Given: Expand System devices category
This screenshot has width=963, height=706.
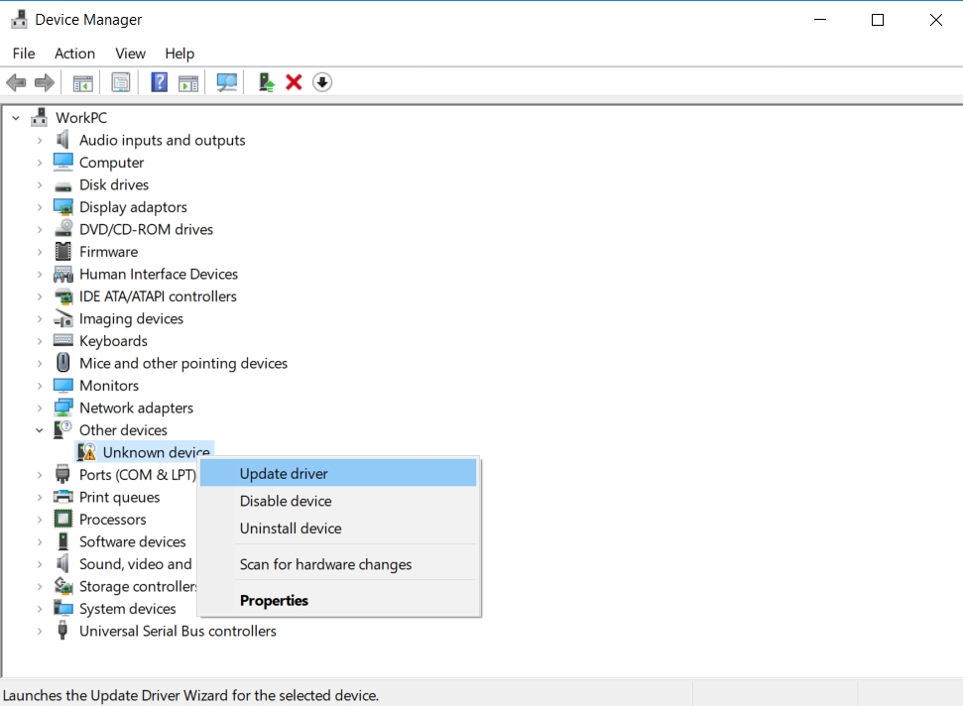Looking at the screenshot, I should tap(40, 609).
